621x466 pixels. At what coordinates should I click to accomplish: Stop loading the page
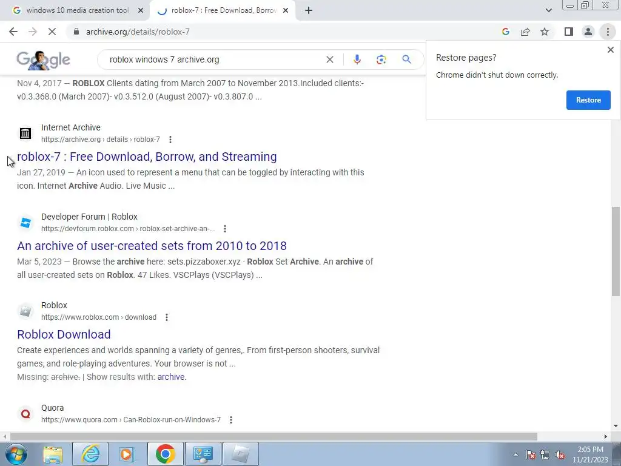click(52, 32)
